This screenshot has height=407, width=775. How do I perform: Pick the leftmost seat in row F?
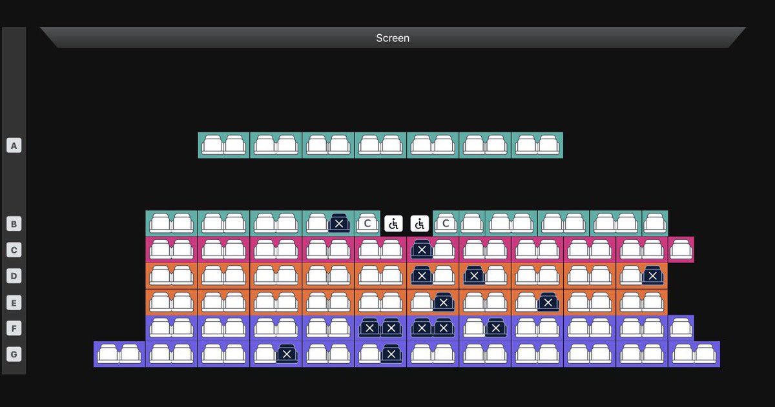pyautogui.click(x=160, y=328)
